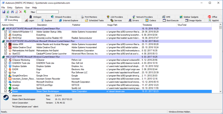
Task: Click the Steam icon in the list row
Action: point(10,91)
